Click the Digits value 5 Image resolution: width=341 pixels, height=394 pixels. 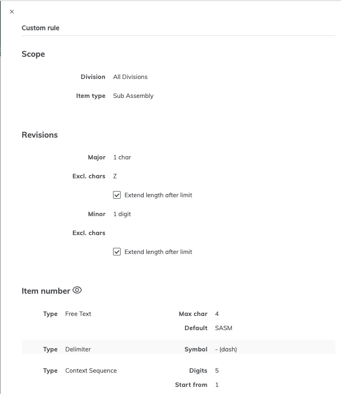pyautogui.click(x=217, y=370)
